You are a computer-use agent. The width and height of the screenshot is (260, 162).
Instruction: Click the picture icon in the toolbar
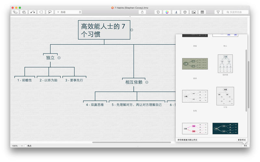pyautogui.click(x=193, y=12)
